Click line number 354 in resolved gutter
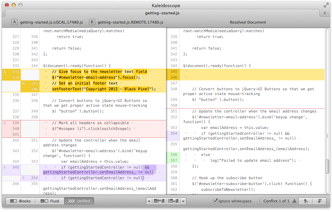Viewport: 332px width, 212px height. (174, 133)
